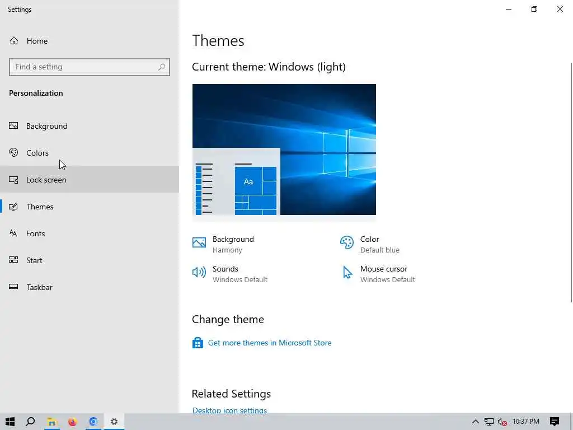Close the Settings window

click(x=560, y=9)
